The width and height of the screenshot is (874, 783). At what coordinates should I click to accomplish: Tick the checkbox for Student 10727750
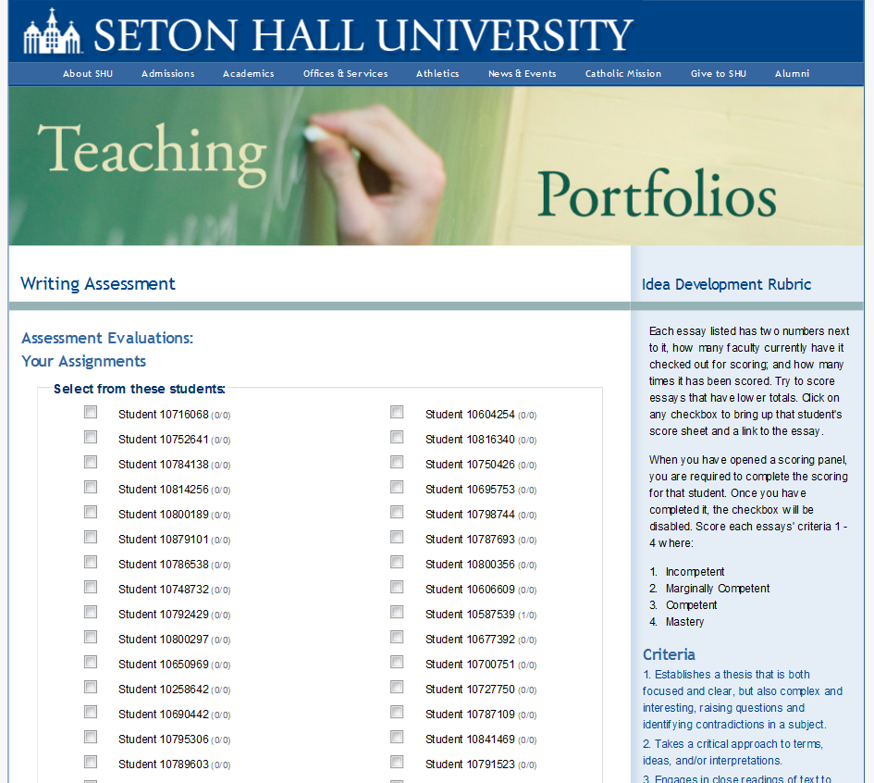[x=397, y=687]
